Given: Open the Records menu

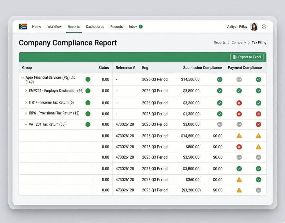Looking at the screenshot, I should pyautogui.click(x=116, y=27).
